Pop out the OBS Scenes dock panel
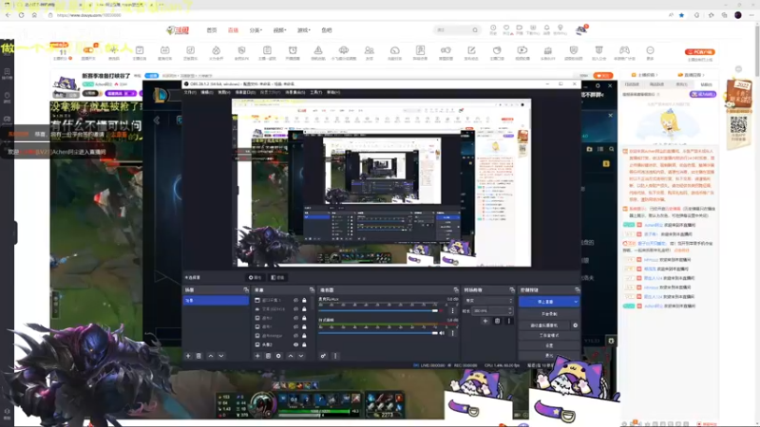The height and width of the screenshot is (427, 760). (246, 290)
